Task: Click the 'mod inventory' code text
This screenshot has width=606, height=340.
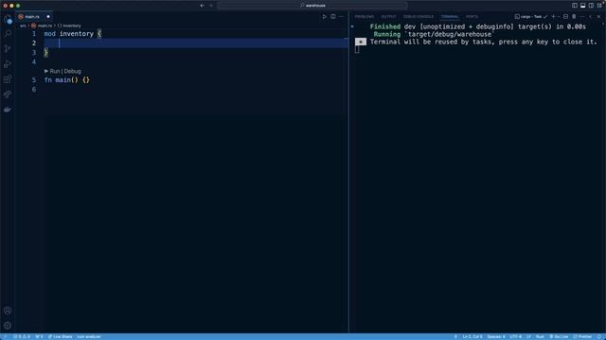Action: pyautogui.click(x=69, y=34)
